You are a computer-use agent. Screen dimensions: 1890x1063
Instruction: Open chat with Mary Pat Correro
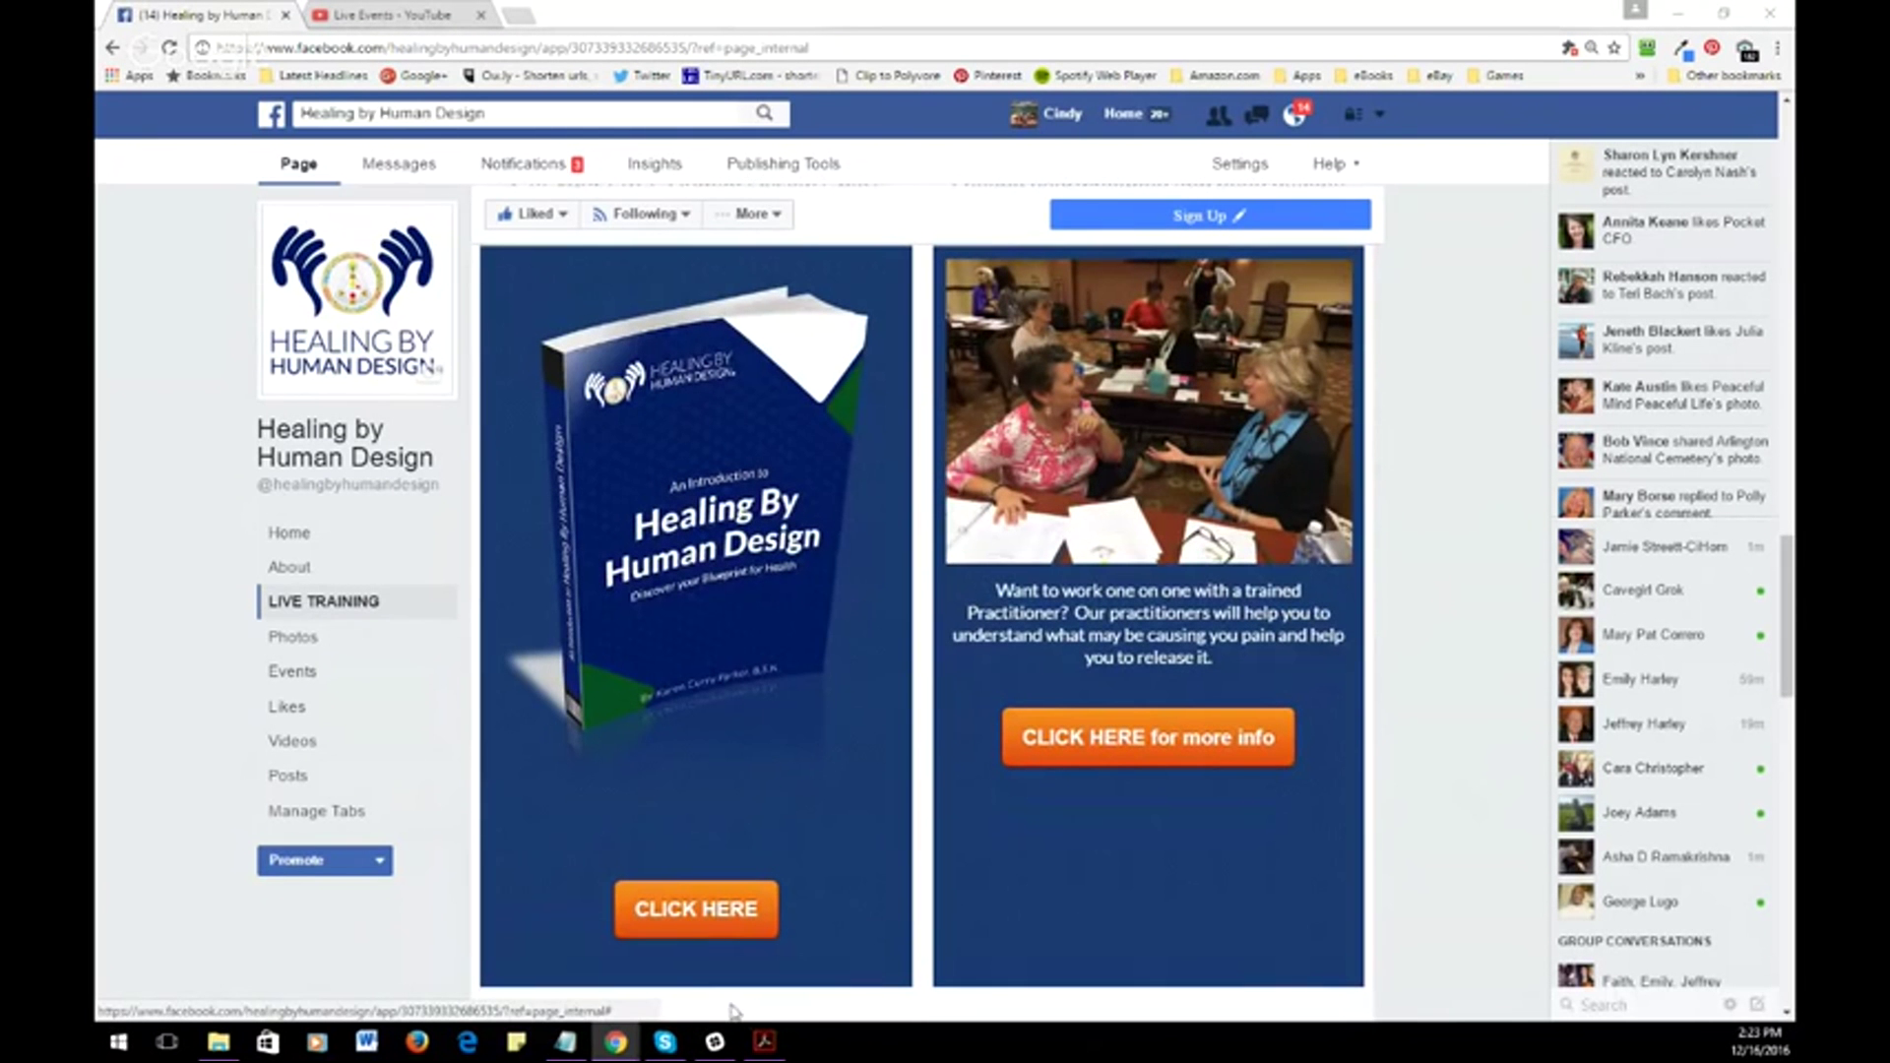(1662, 635)
